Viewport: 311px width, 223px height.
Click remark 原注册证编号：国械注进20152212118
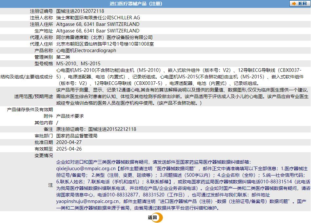[96, 129]
